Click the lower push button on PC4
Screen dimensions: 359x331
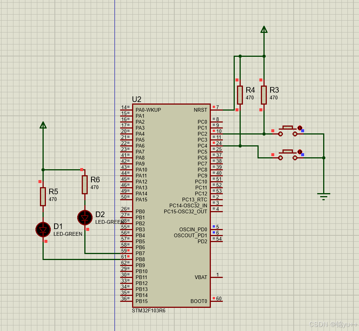click(x=288, y=155)
